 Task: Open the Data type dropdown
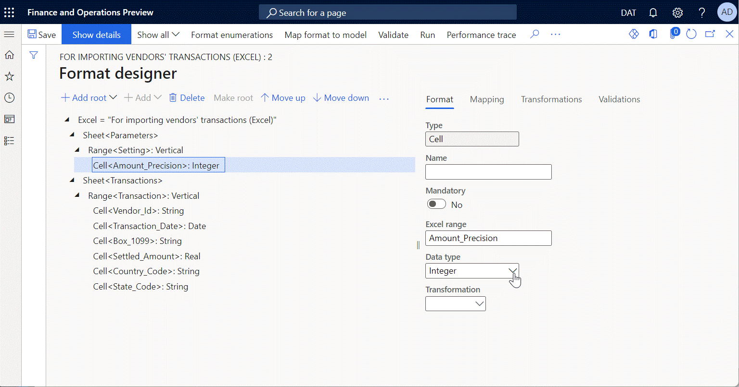(x=513, y=271)
